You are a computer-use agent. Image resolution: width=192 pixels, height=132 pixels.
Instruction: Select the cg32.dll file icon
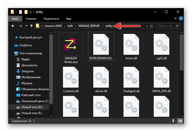point(161,44)
